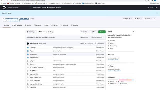This screenshot has width=160, height=90.
Task: Click the YouTube bookmark
Action: point(10,3)
